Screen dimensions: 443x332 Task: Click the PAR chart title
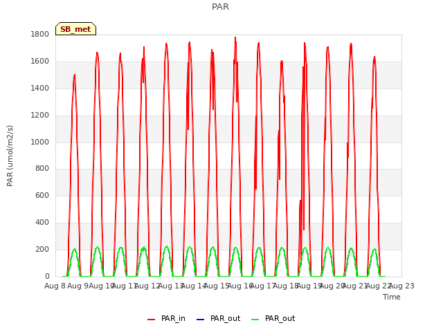(220, 7)
